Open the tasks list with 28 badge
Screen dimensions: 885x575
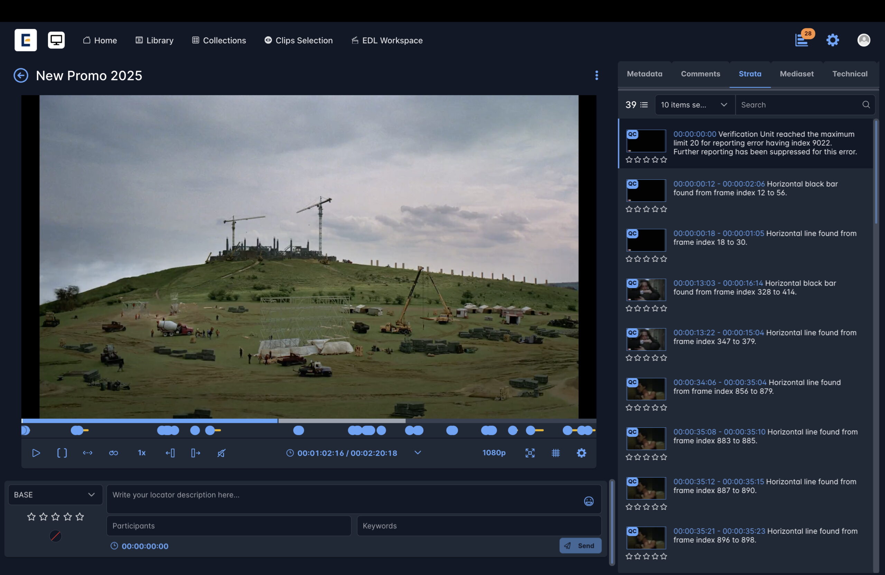[x=802, y=40]
